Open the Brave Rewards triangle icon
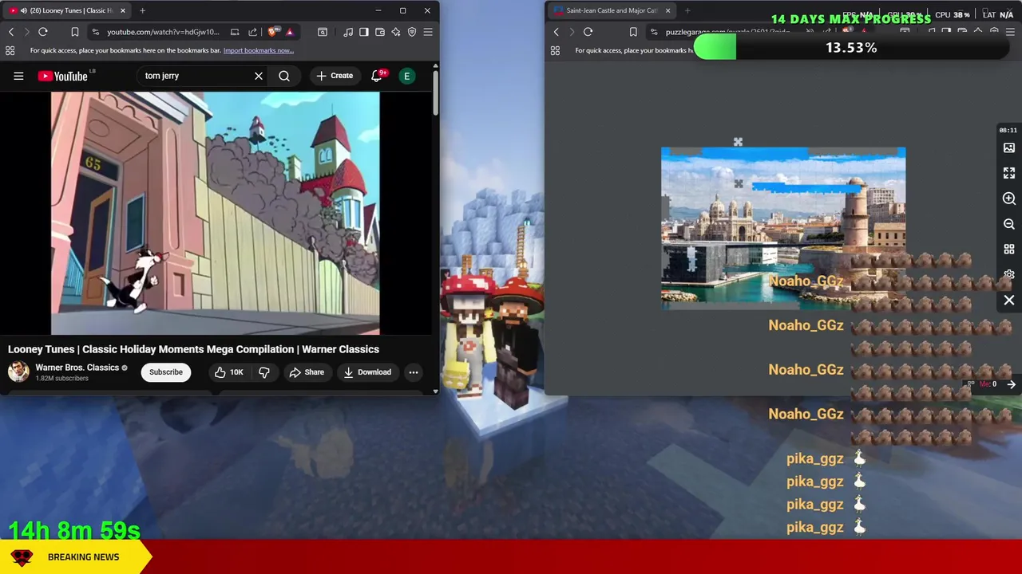 point(290,32)
